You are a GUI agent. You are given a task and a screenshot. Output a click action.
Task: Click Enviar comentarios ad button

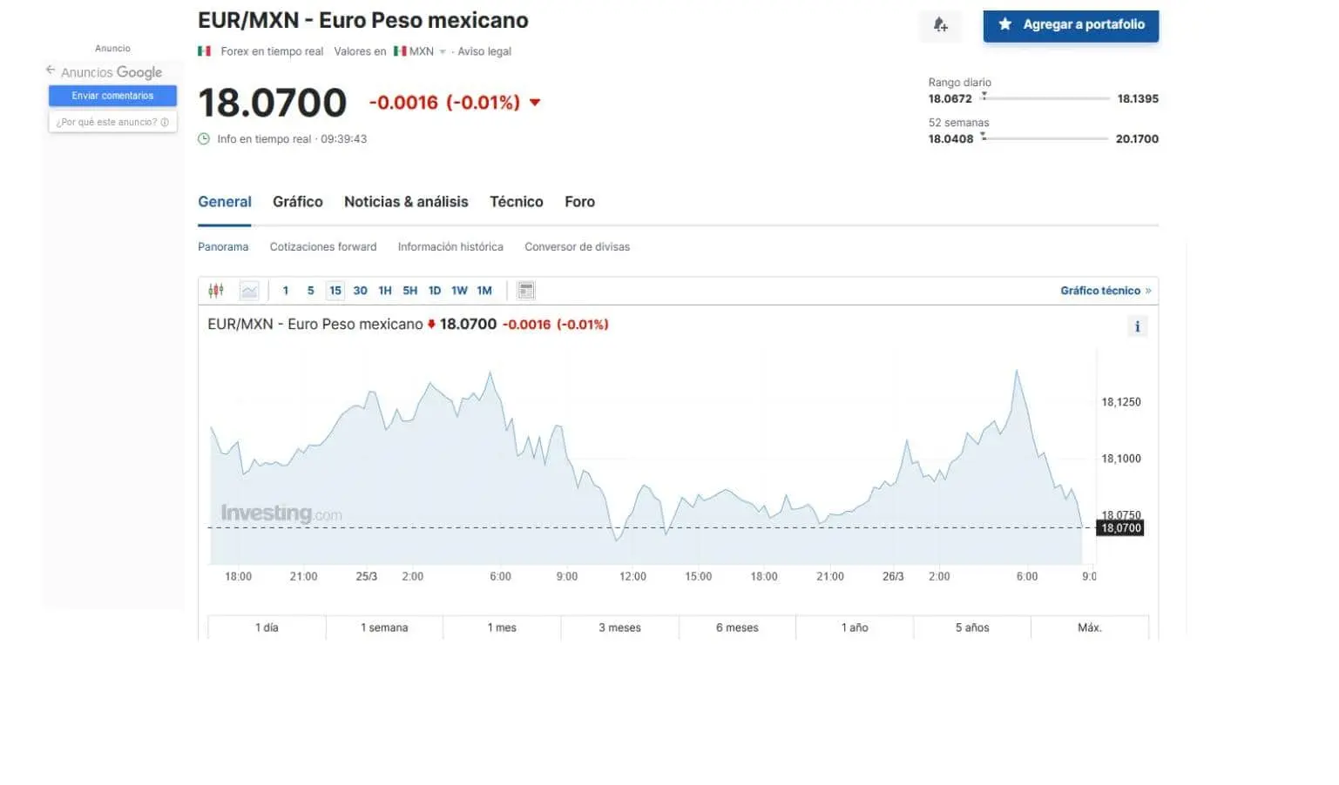[x=112, y=96]
